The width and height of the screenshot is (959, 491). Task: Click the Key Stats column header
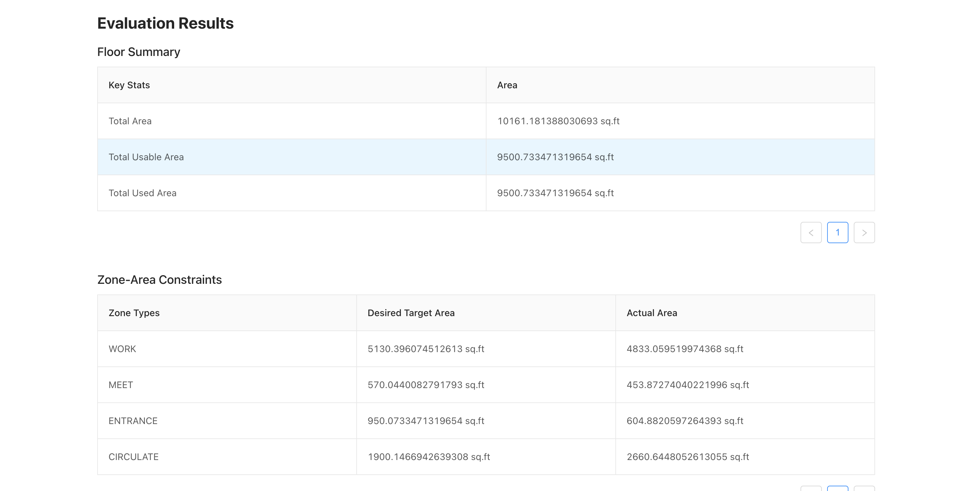click(x=129, y=85)
